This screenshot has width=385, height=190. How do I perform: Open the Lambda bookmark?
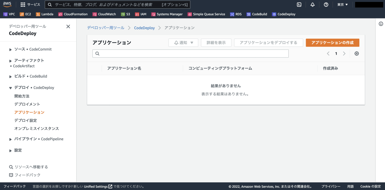pos(45,14)
